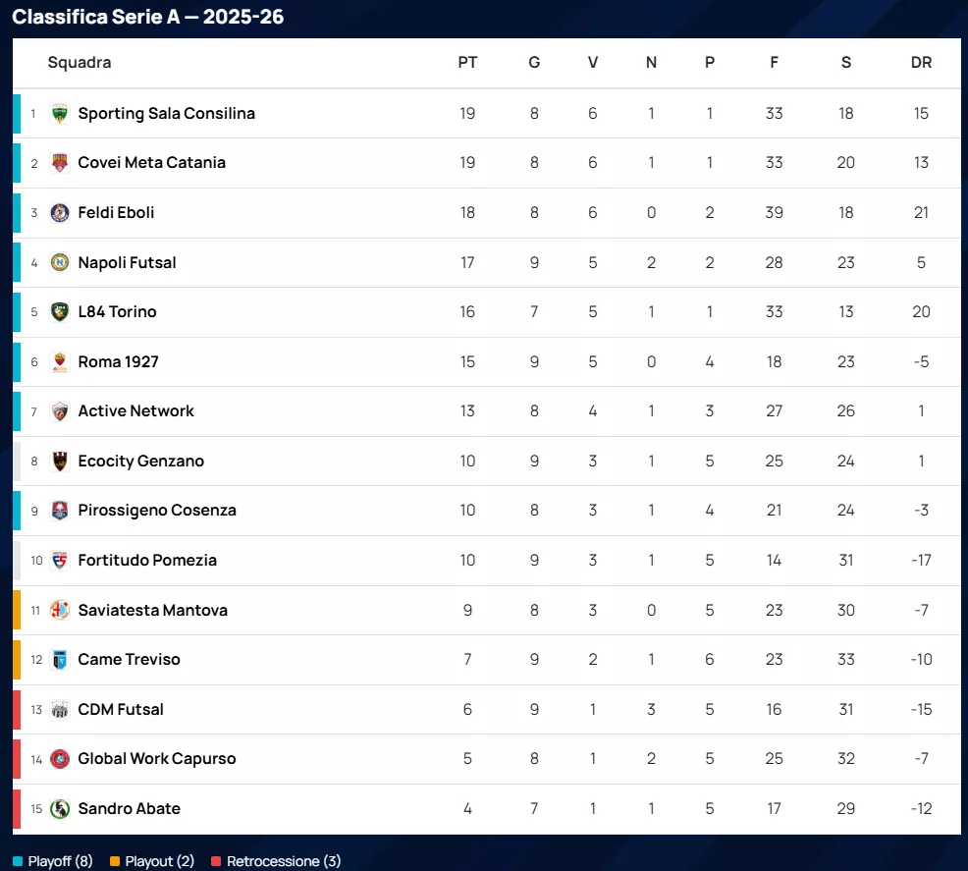This screenshot has height=871, width=968.
Task: Click the Came Treviso club logo
Action: click(60, 660)
